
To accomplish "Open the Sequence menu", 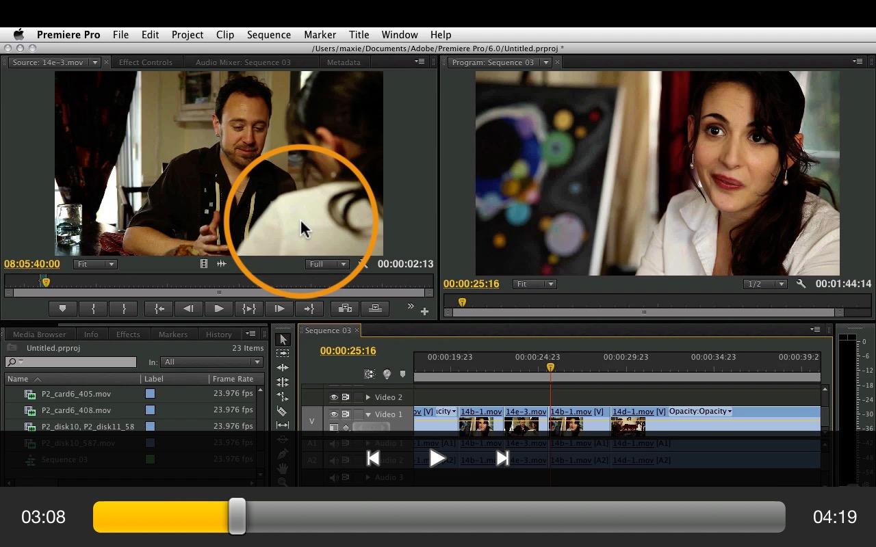I will (x=268, y=35).
